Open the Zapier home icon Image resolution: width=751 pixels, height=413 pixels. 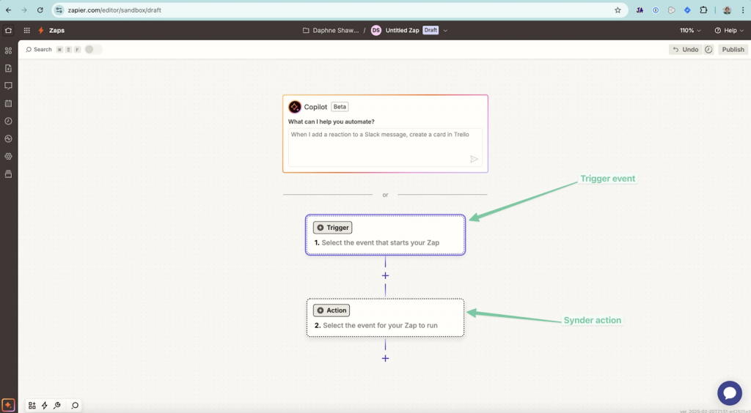point(8,30)
